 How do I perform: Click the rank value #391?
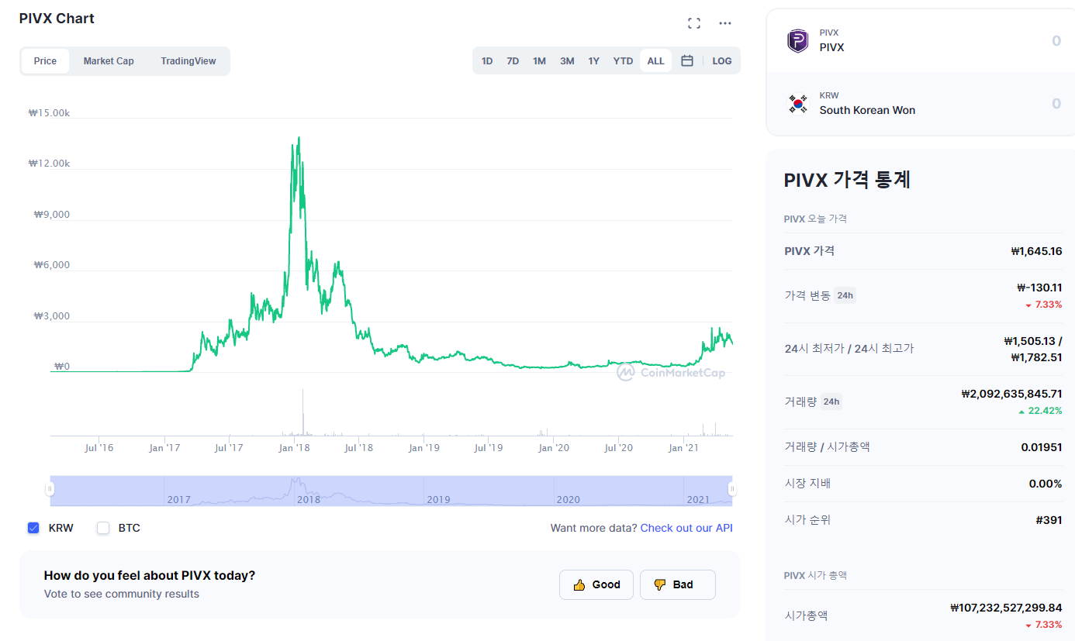(x=1049, y=519)
